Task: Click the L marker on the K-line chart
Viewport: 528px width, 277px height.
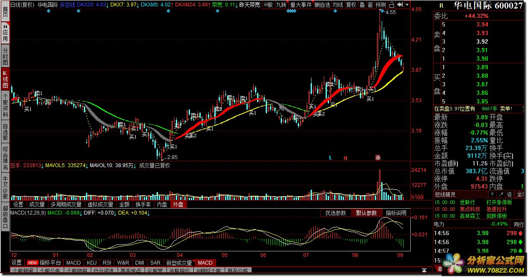Action: coord(330,157)
